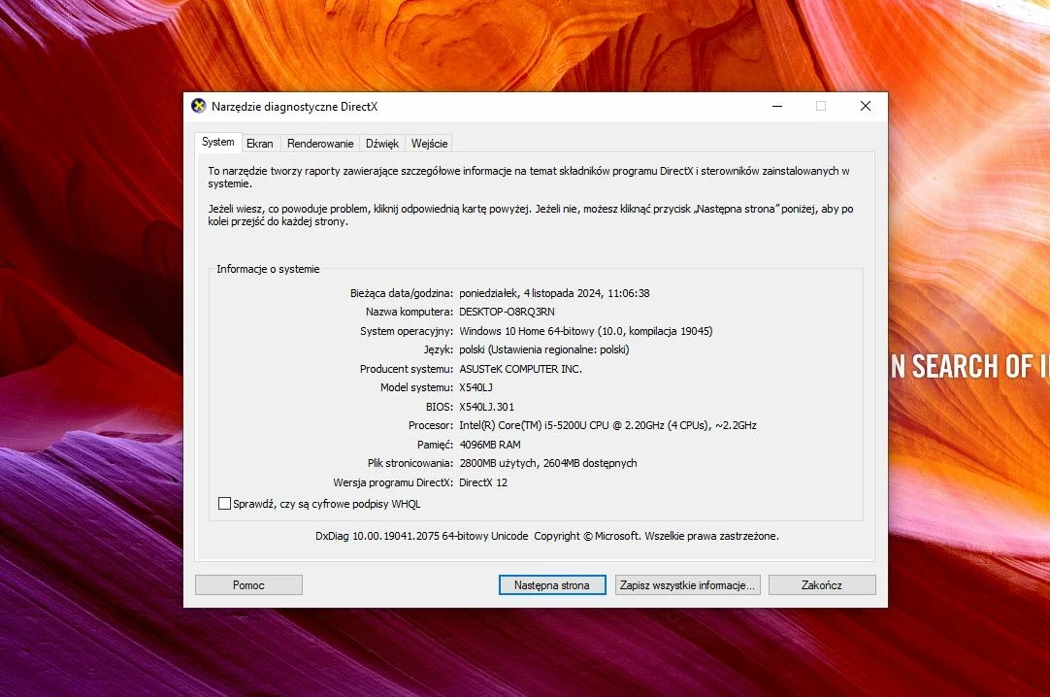Click the 4096MB RAM value

[490, 445]
